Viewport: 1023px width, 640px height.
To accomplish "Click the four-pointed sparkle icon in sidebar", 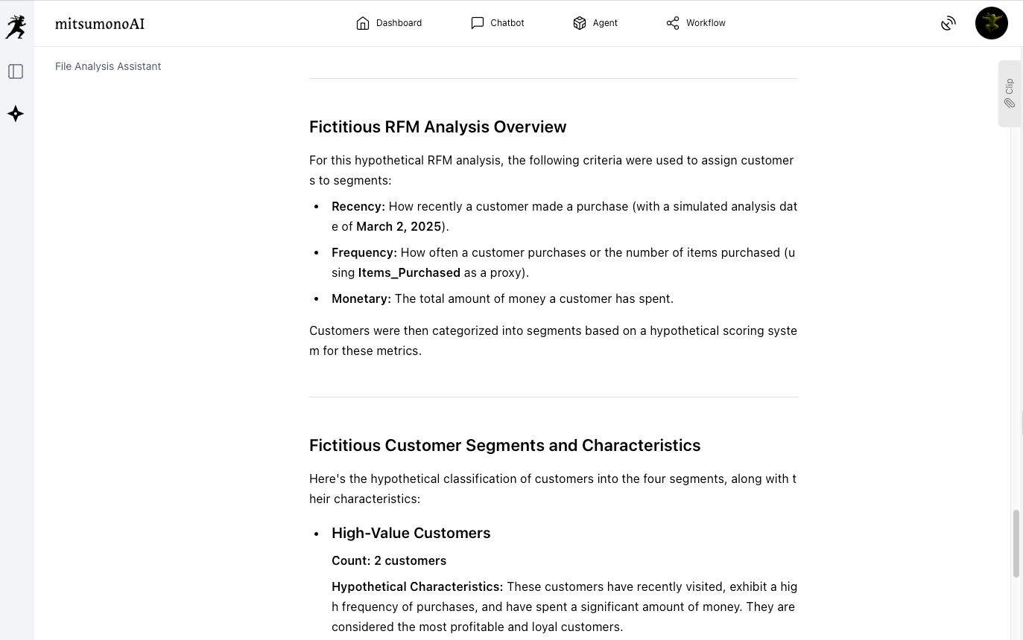I will [x=16, y=114].
